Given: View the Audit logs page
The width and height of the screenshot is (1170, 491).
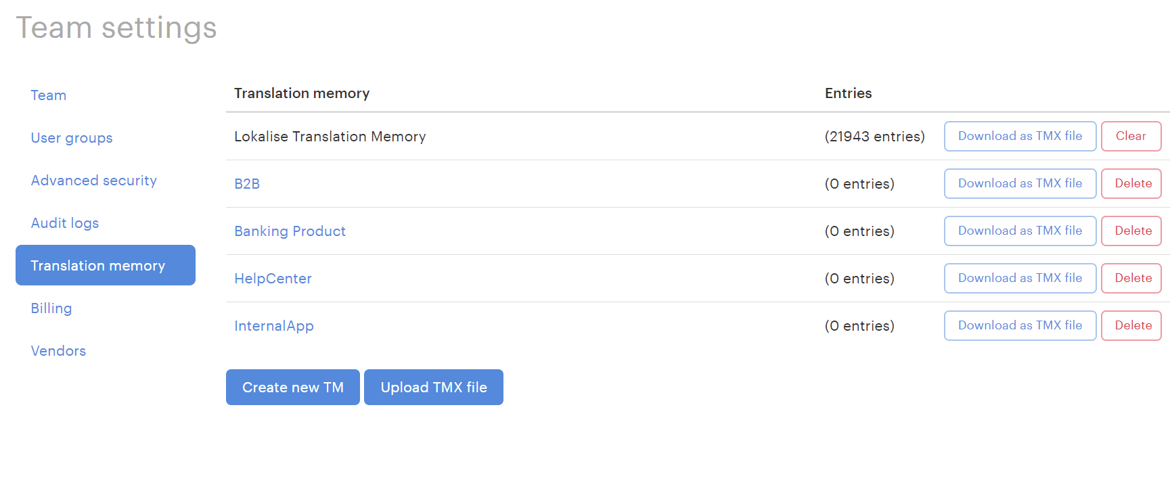Looking at the screenshot, I should click(x=65, y=223).
